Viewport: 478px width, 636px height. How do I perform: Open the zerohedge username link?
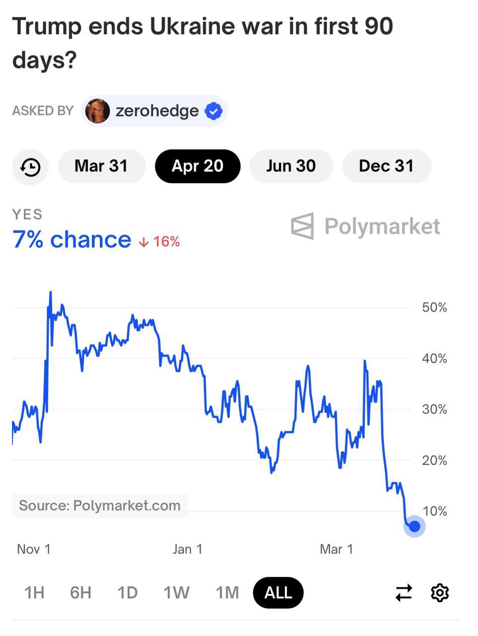coord(157,111)
